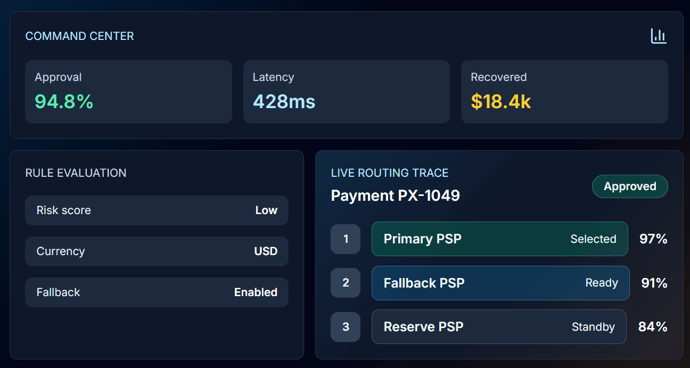The image size is (690, 368).
Task: Select the Primary PSP route row
Action: click(500, 239)
